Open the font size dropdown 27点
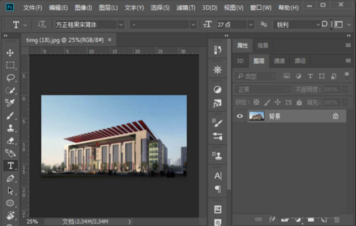356x226 pixels. pyautogui.click(x=251, y=25)
